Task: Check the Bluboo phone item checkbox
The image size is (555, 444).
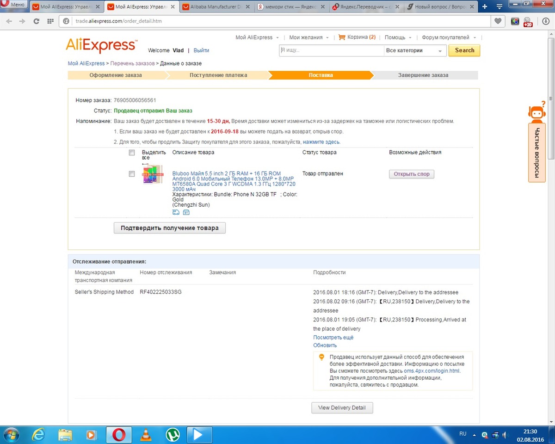Action: (x=132, y=174)
